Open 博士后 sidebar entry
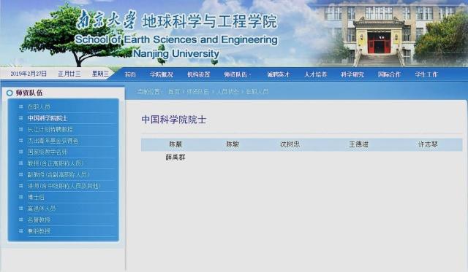Screen dimensions: 468x272 coord(36,198)
